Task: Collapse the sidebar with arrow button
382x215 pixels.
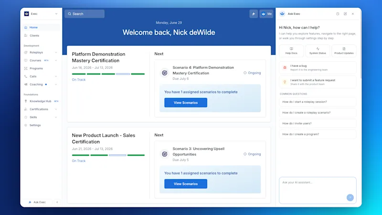Action: pyautogui.click(x=57, y=202)
